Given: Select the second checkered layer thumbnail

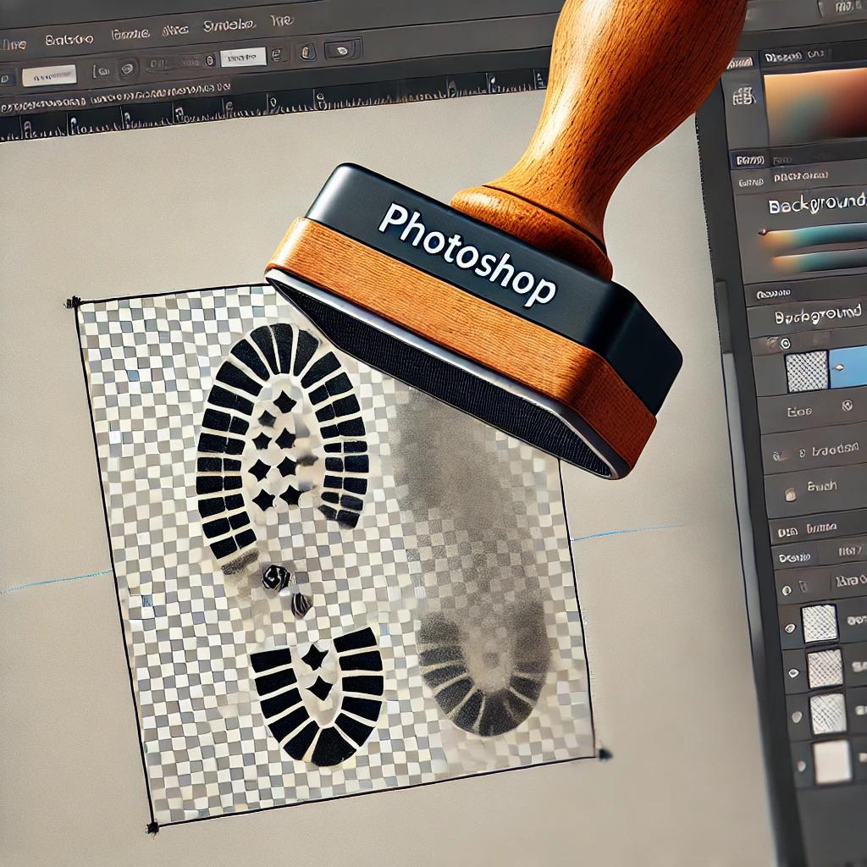Looking at the screenshot, I should [825, 669].
